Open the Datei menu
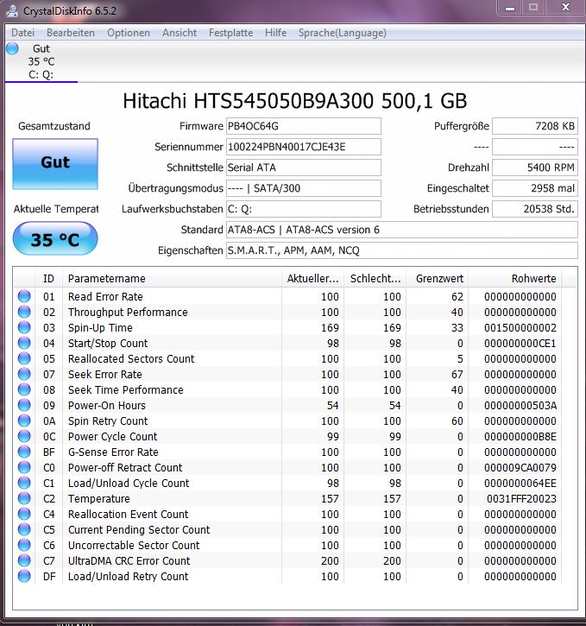Screen dimensions: 586x626 22,33
